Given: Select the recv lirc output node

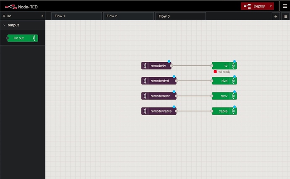Looking at the screenshot, I should coord(224,96).
